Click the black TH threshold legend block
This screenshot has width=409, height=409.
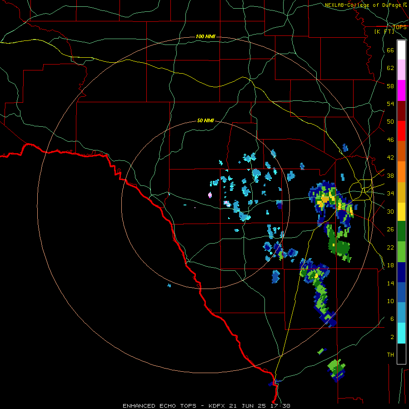[x=401, y=354]
